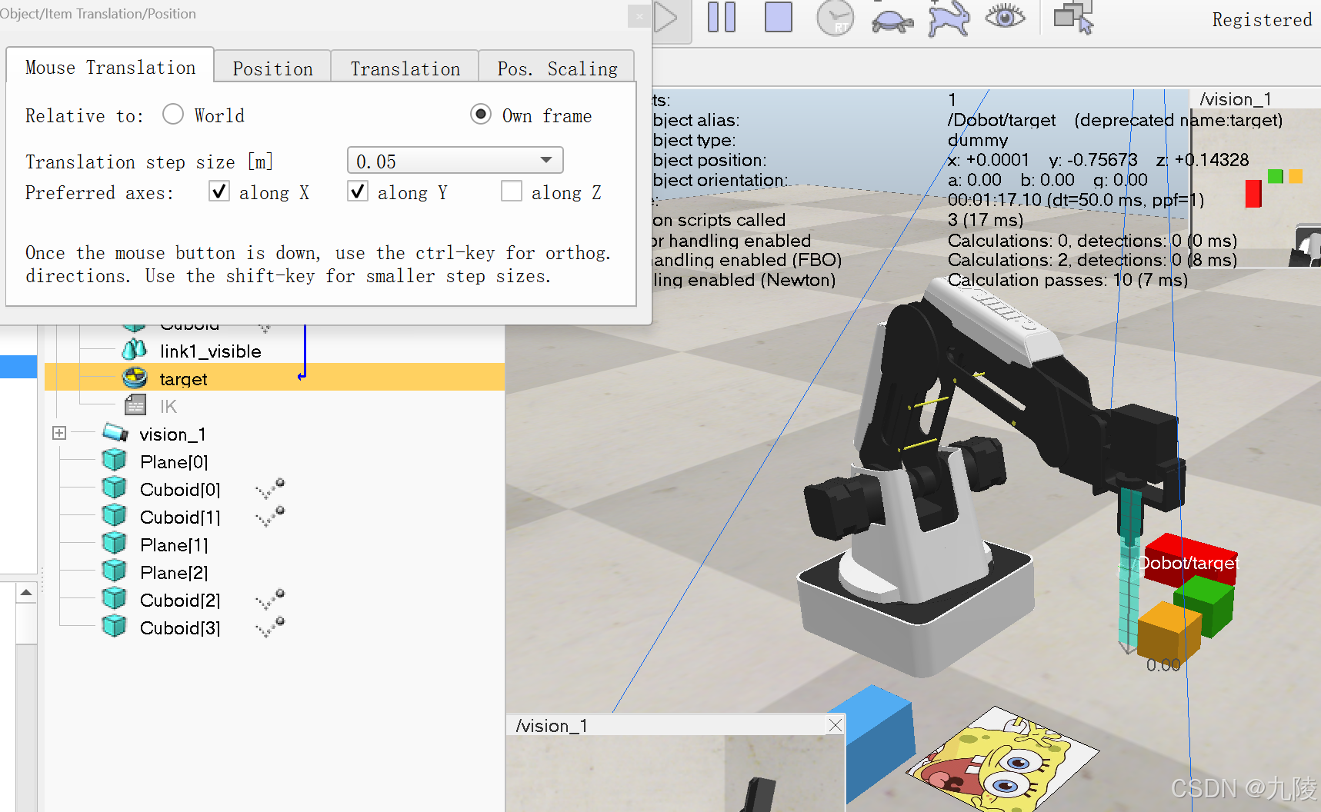Viewport: 1321px width, 812px height.
Task: Toggle along X preferred axis
Action: coord(219,191)
